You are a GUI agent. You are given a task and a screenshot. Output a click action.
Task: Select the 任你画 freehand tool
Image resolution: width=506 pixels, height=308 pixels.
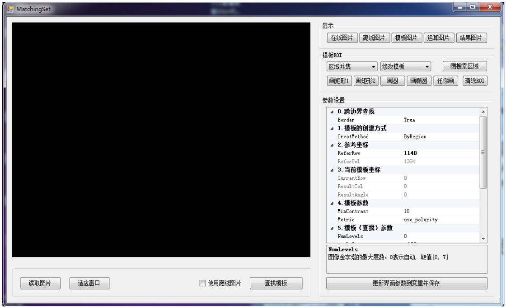coord(445,81)
